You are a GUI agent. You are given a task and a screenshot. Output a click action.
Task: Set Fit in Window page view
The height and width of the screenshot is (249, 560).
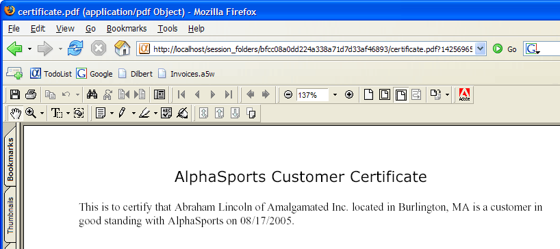[x=384, y=94]
